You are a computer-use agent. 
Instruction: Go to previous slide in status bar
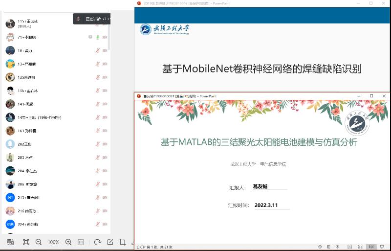(x=320, y=247)
